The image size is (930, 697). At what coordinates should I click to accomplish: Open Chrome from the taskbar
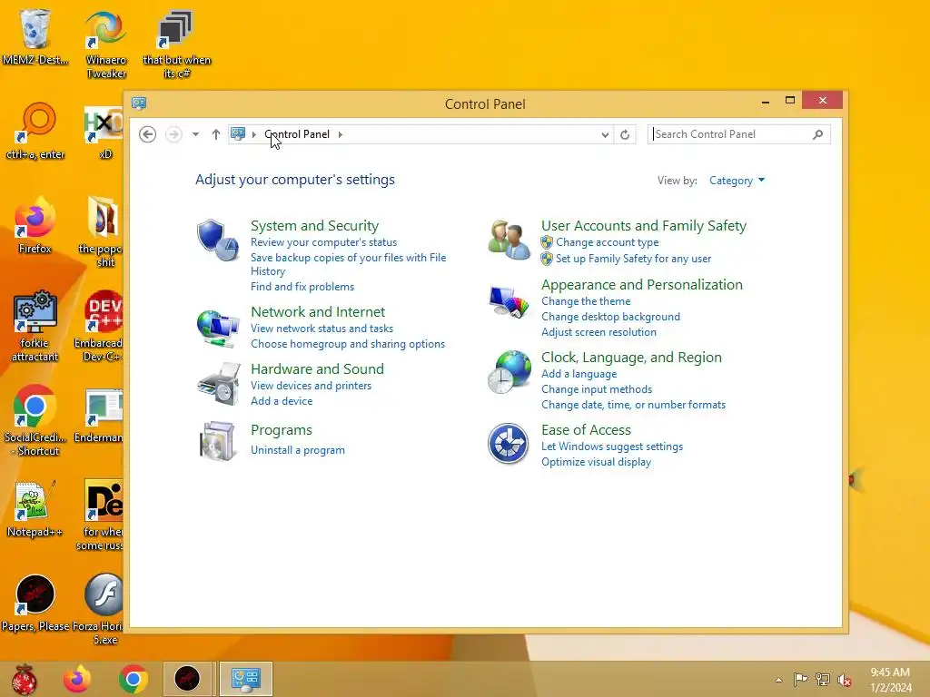pyautogui.click(x=133, y=679)
